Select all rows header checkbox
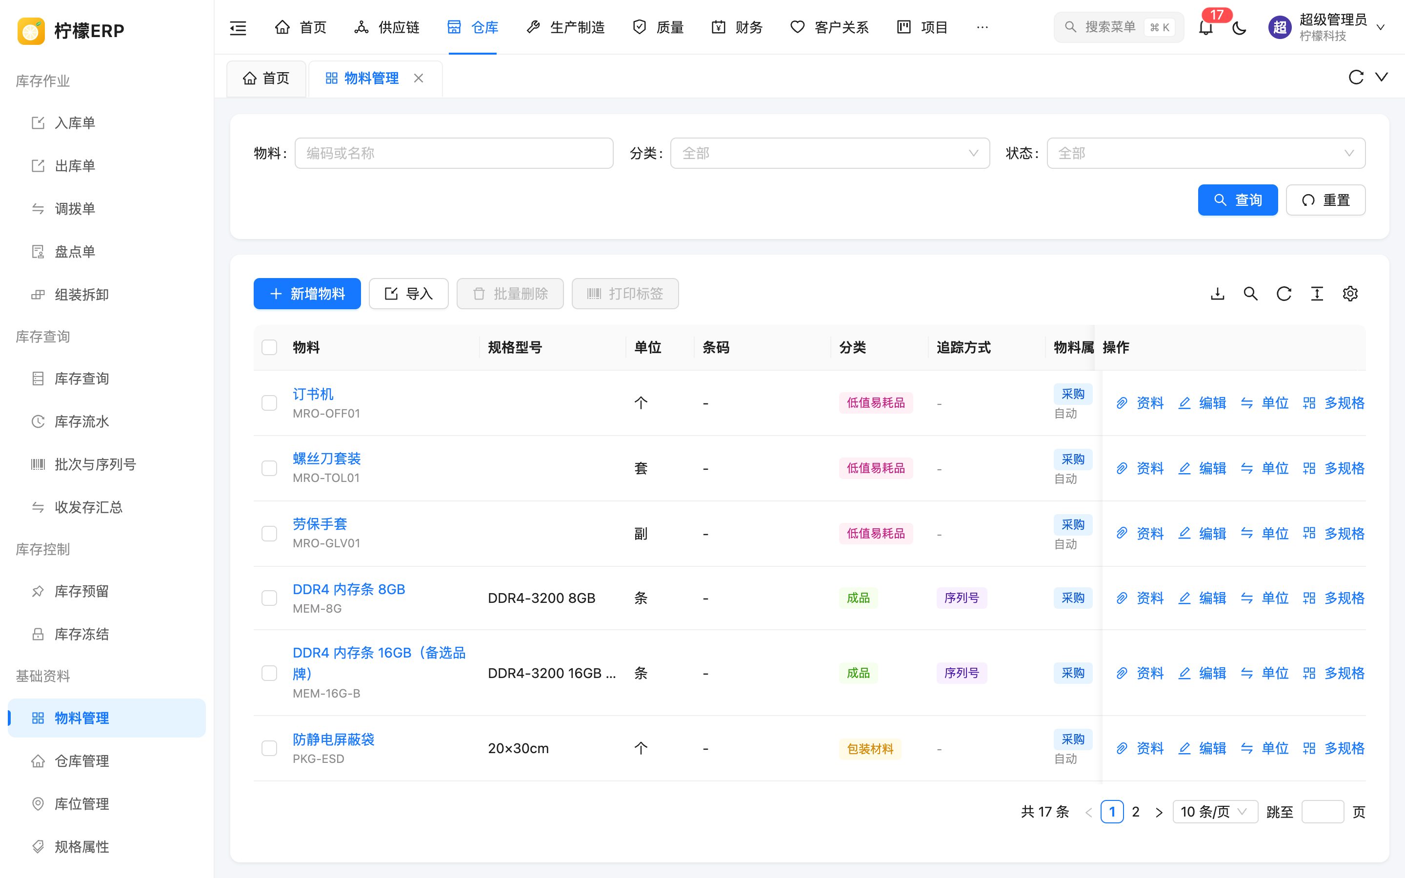Viewport: 1405px width, 878px height. (269, 347)
